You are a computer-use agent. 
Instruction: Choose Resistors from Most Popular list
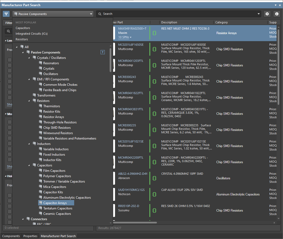[x=22, y=39]
